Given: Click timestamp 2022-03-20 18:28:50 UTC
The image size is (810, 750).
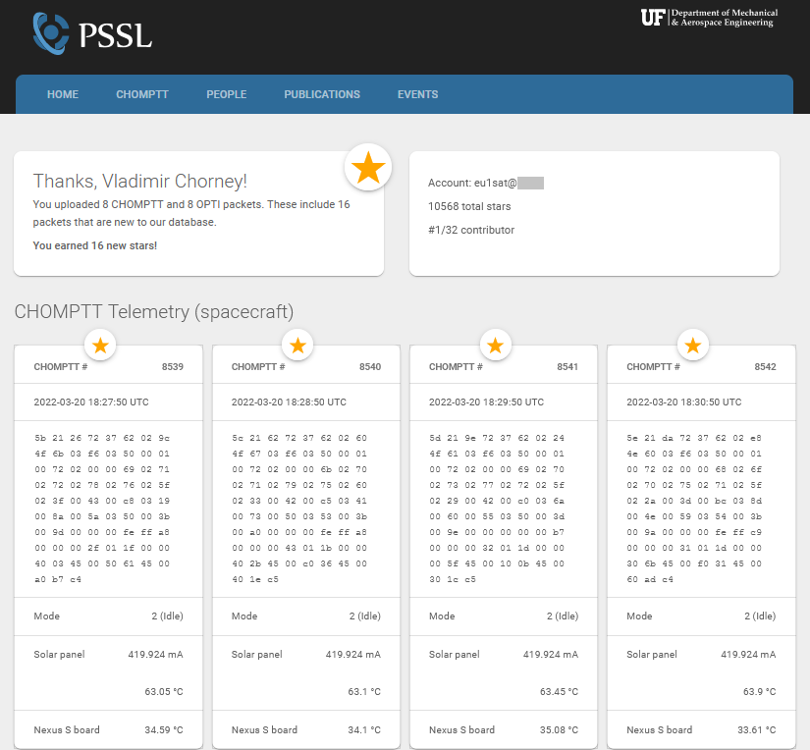Looking at the screenshot, I should 289,402.
